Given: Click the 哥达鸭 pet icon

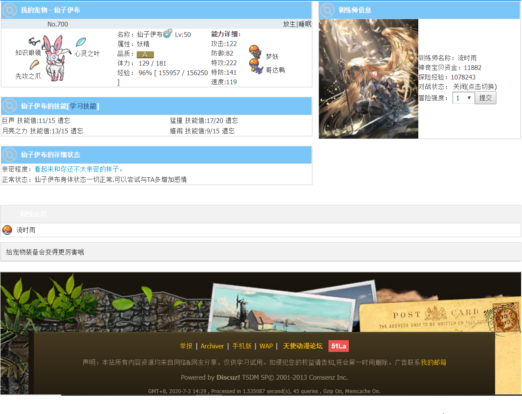Looking at the screenshot, I should click(256, 66).
